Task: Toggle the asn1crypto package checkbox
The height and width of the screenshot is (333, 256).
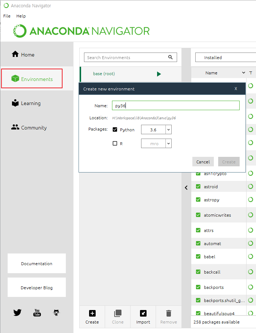Action: point(198,173)
